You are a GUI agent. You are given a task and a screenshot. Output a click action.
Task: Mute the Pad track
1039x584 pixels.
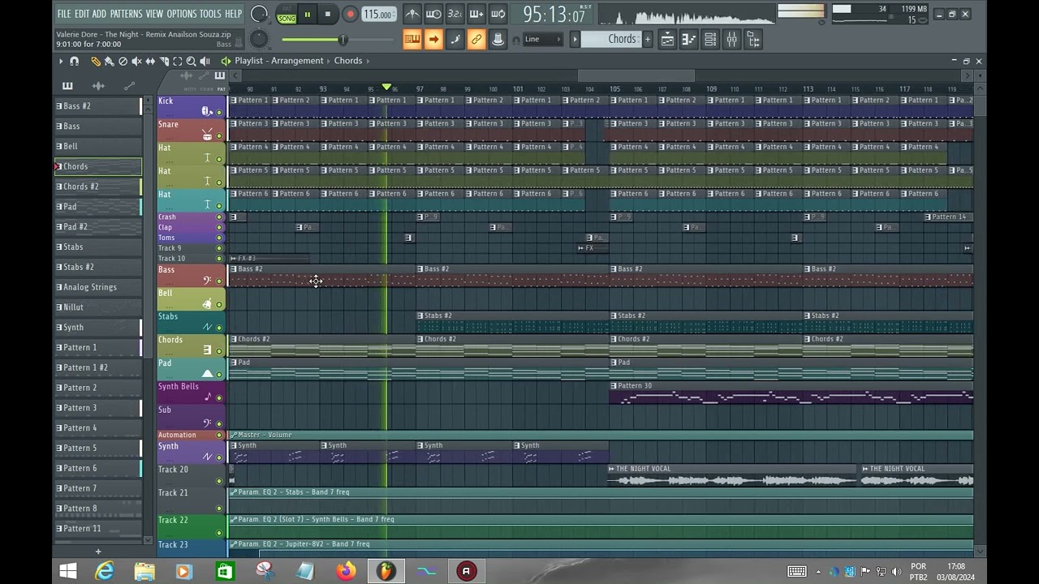point(219,375)
